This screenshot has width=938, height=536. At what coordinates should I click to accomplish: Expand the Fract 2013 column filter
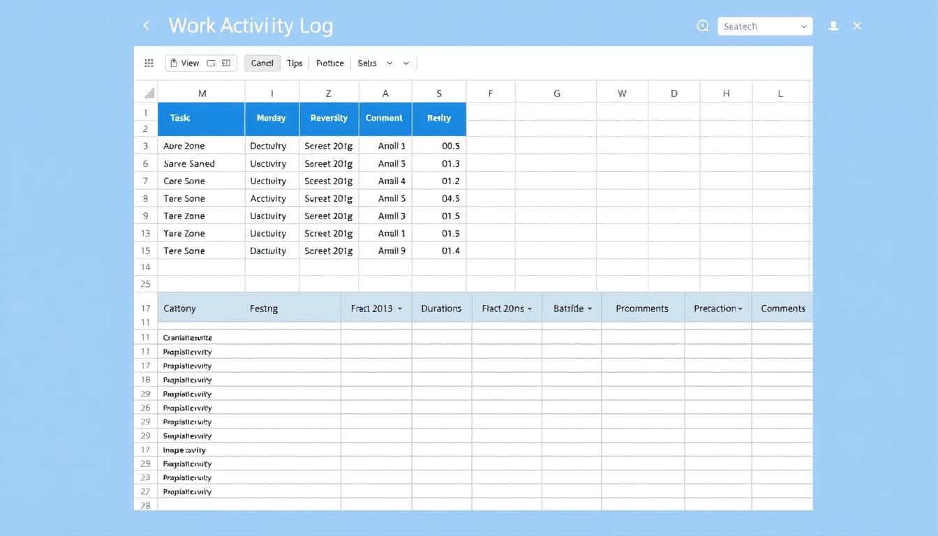tap(400, 308)
